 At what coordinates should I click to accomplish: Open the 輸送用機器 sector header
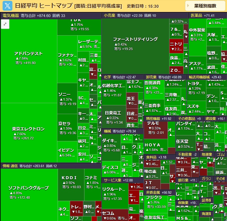click(x=207, y=77)
